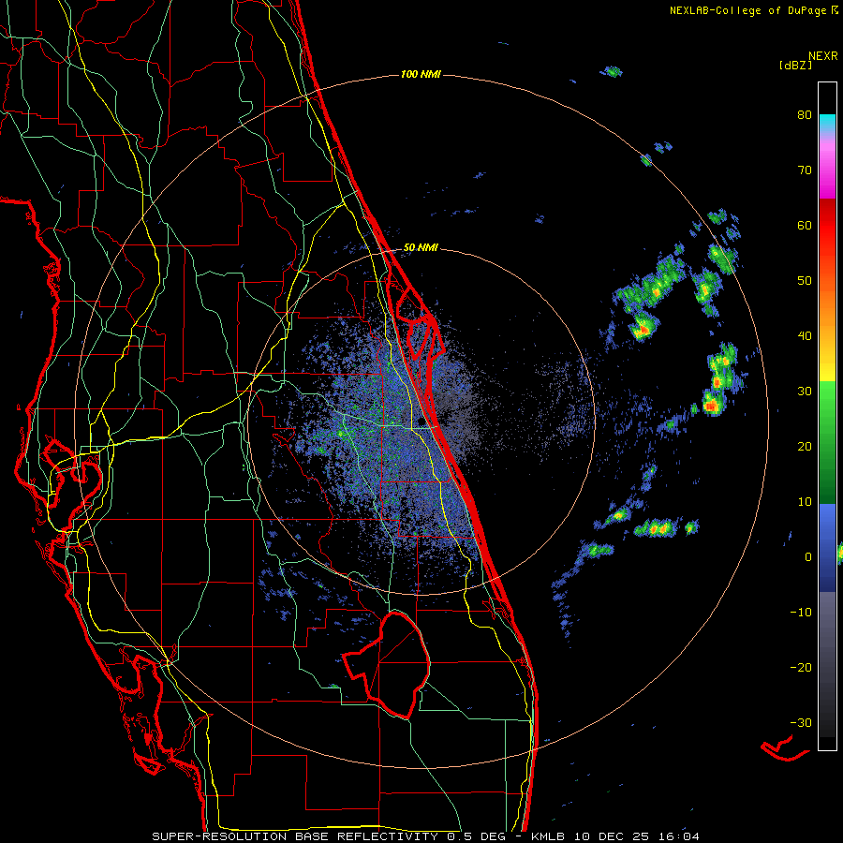Click the "[dBZ]" unit label
843x843 pixels.
[795, 65]
